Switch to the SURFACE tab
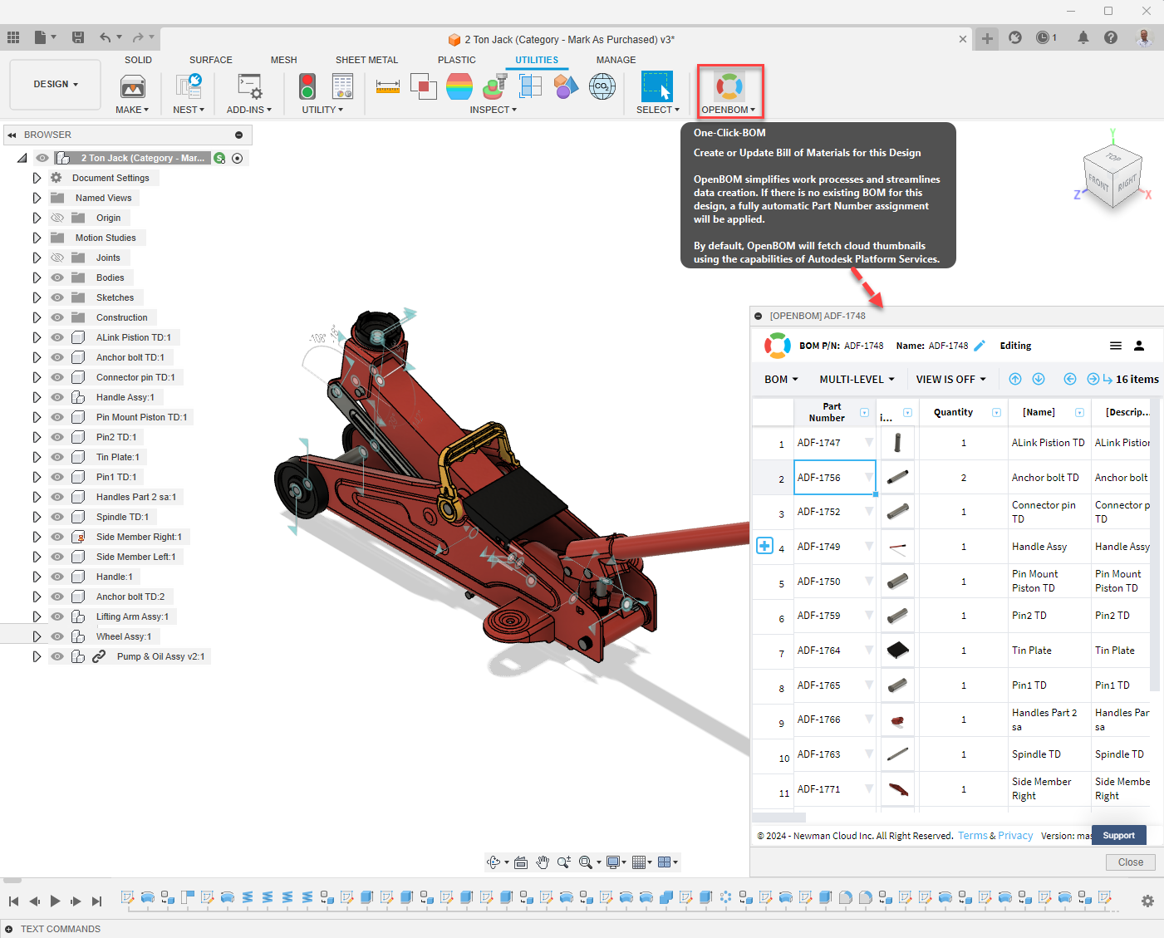The height and width of the screenshot is (938, 1164). (x=211, y=60)
